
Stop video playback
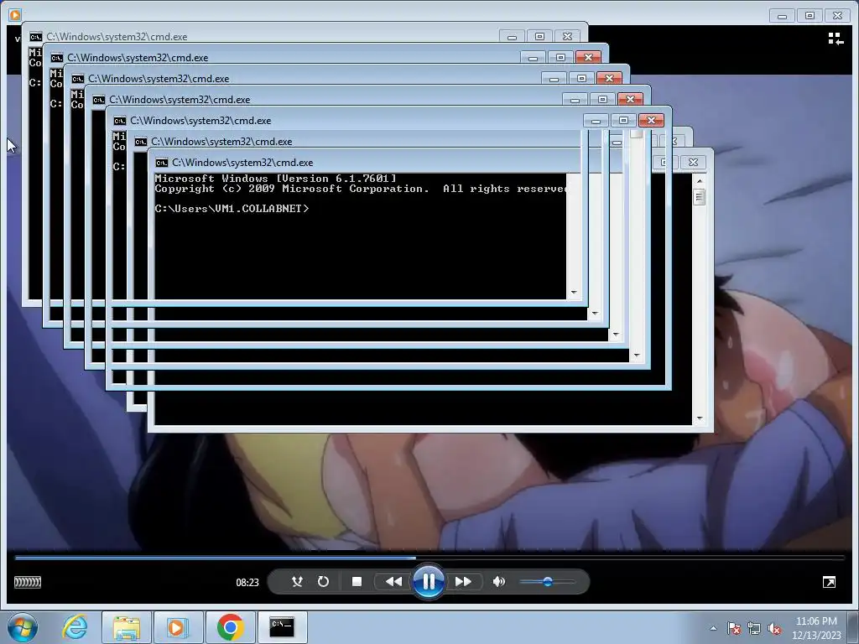click(x=357, y=582)
